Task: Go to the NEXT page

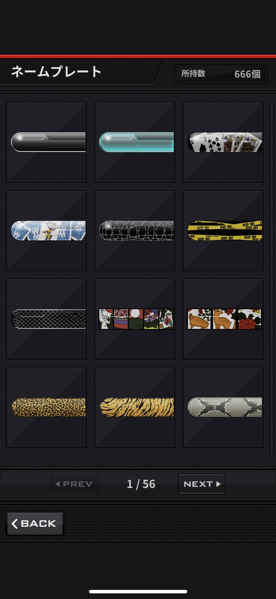Action: tap(202, 484)
